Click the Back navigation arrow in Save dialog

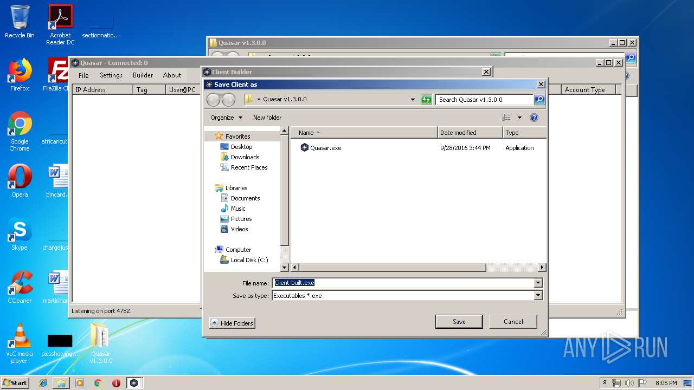[x=214, y=100]
